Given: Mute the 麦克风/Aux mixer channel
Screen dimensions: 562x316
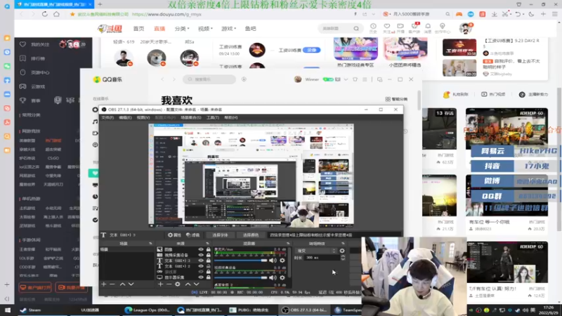Looking at the screenshot, I should click(273, 261).
